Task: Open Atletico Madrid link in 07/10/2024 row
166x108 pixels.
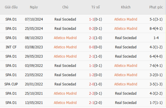Action: tap(126, 19)
